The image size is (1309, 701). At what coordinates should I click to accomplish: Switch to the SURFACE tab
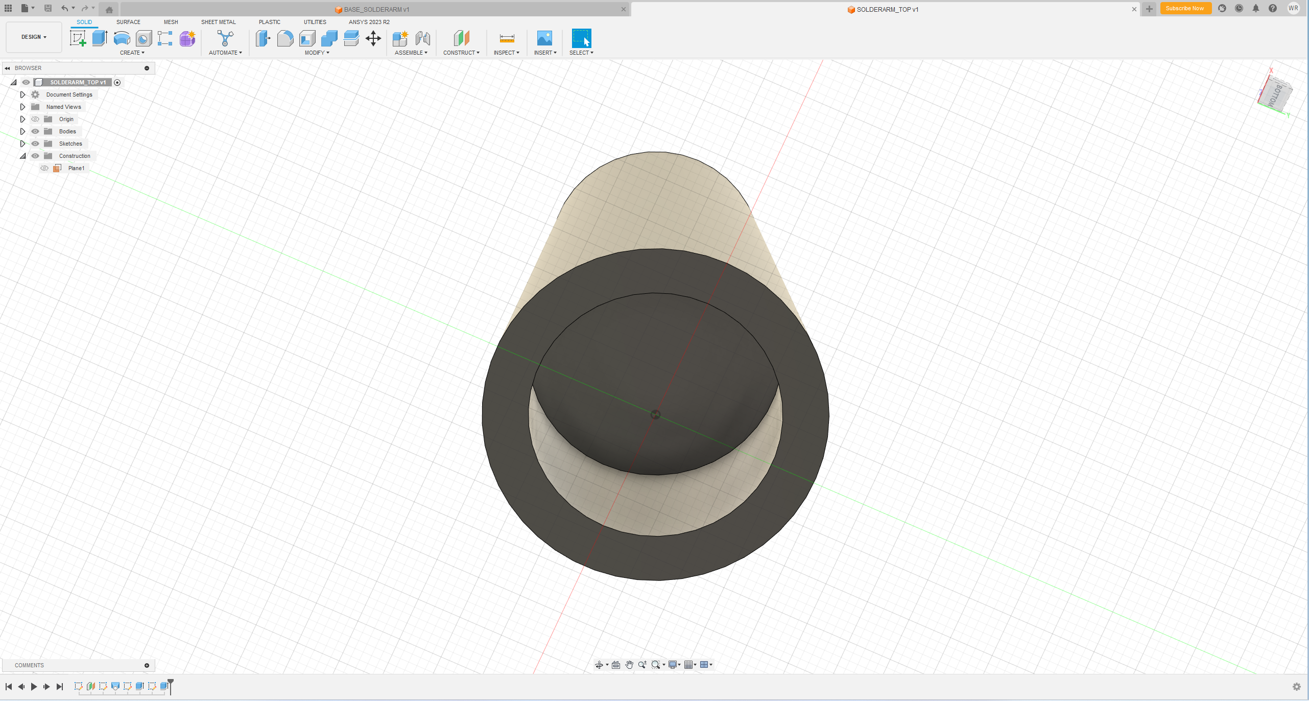point(128,22)
